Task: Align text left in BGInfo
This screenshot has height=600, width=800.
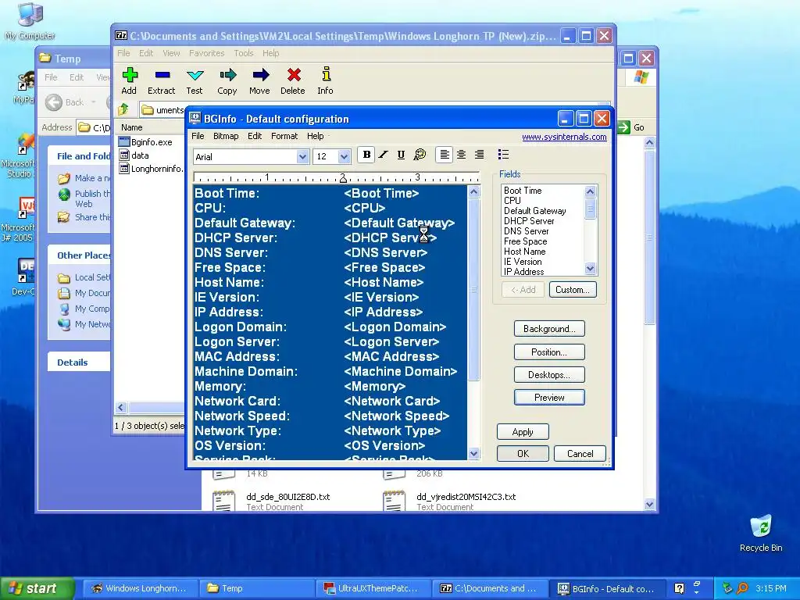Action: (x=445, y=155)
